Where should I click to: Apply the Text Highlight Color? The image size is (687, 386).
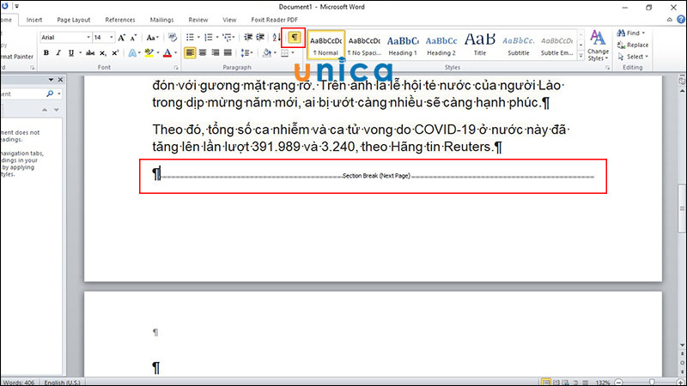point(149,53)
